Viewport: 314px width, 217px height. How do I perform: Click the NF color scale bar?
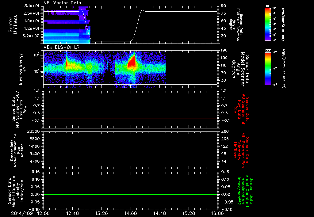tap(268, 24)
